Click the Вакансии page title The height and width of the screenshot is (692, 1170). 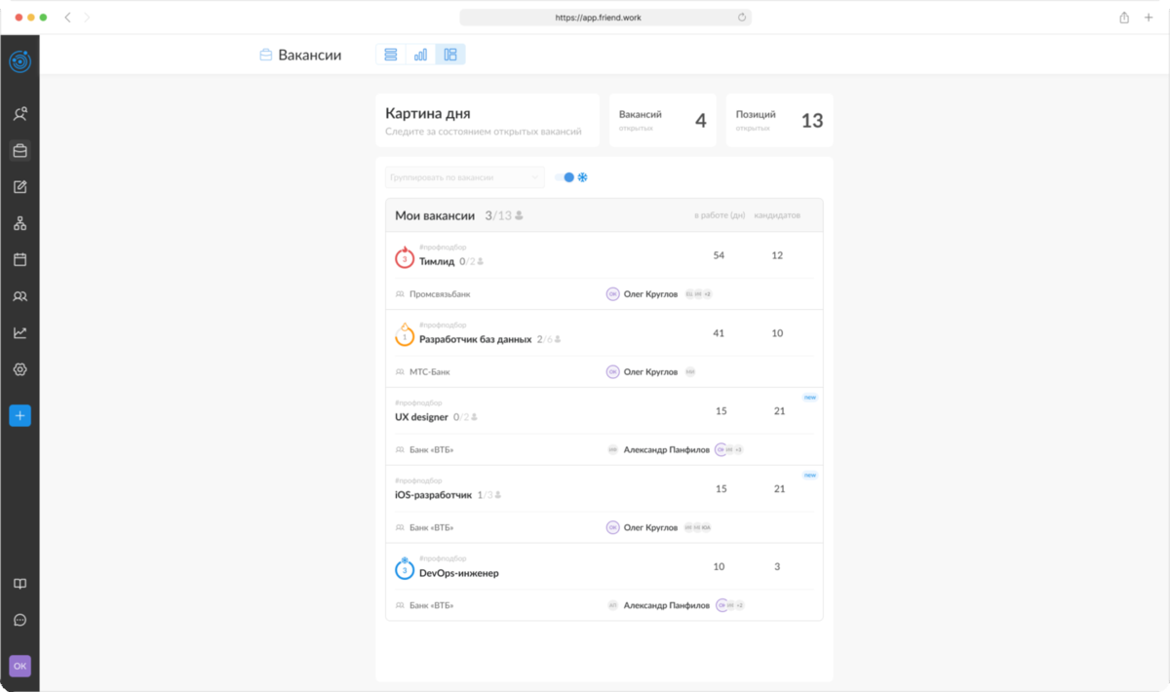point(310,56)
